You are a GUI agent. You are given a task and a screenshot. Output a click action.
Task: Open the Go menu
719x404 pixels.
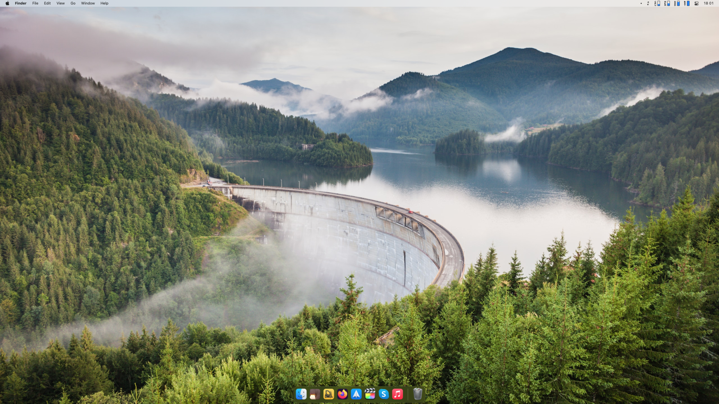73,3
